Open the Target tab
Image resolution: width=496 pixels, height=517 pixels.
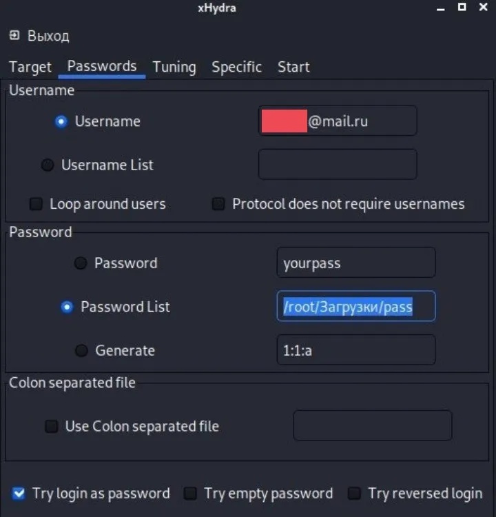coord(30,67)
